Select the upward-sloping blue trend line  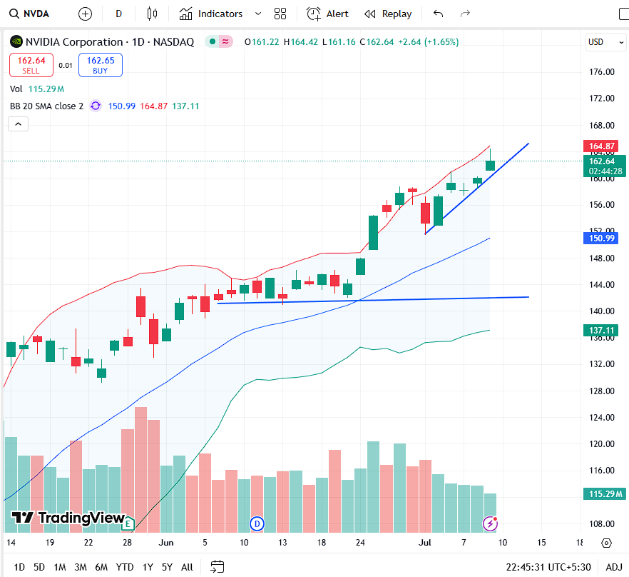click(477, 189)
